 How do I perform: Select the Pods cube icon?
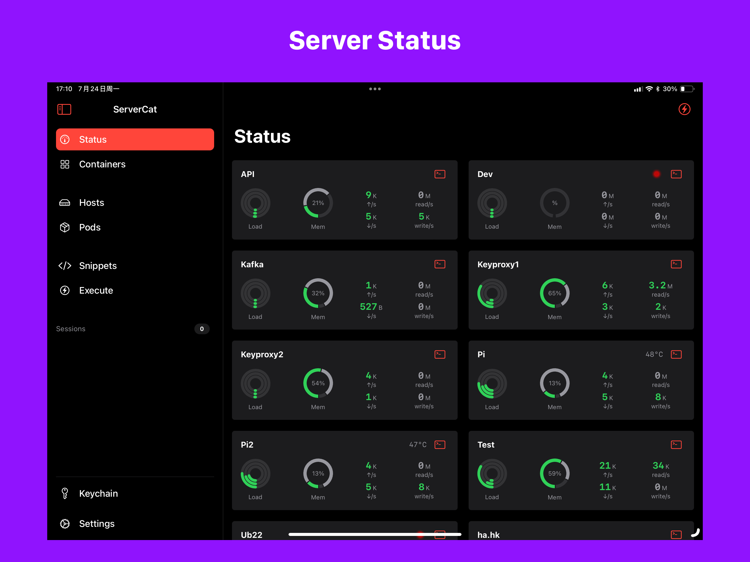65,227
